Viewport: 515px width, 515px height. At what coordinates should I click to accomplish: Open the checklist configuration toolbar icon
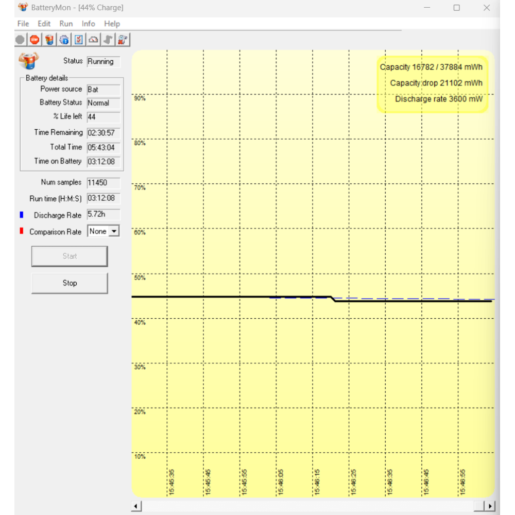click(79, 39)
